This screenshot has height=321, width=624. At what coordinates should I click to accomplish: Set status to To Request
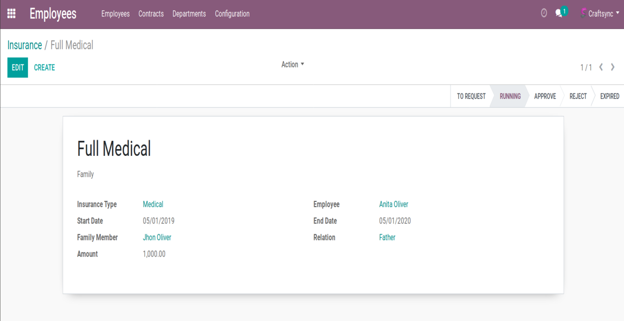click(471, 96)
